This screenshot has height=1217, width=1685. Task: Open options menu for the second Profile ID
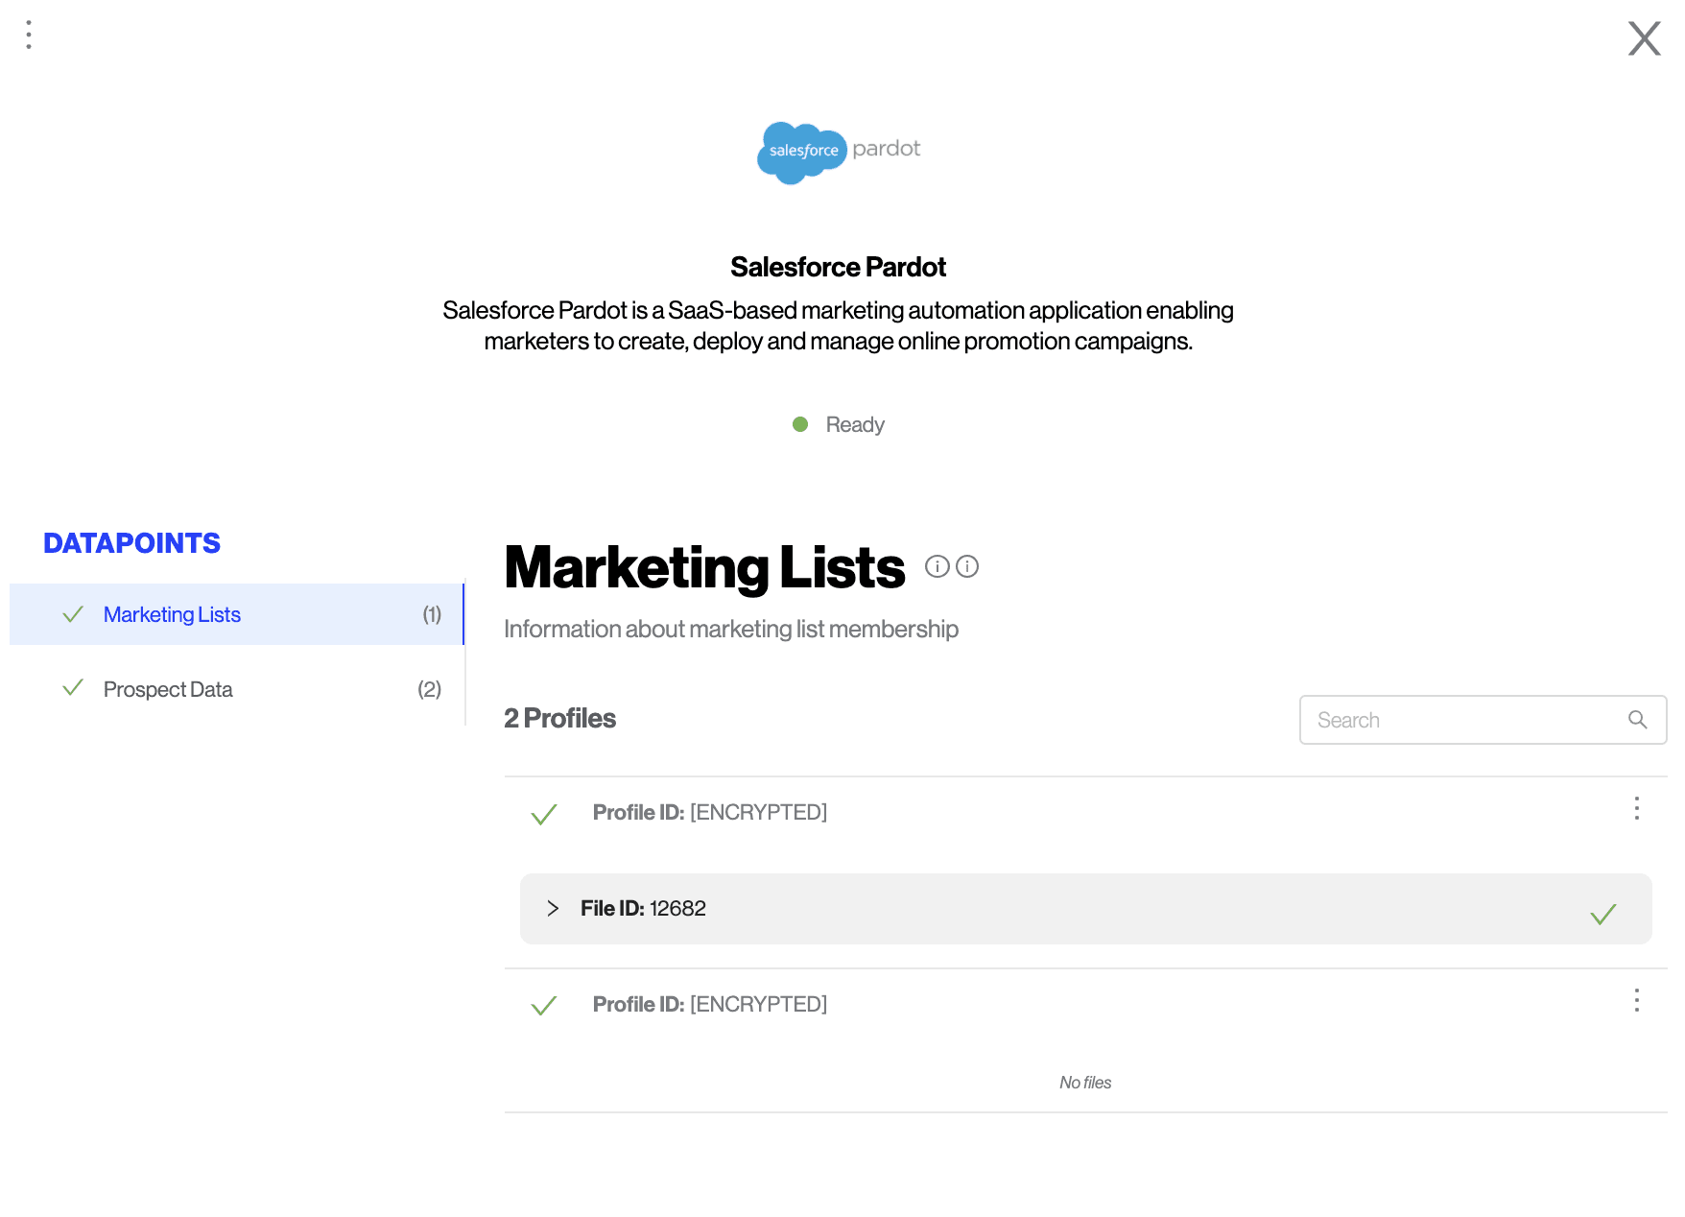point(1636,1000)
